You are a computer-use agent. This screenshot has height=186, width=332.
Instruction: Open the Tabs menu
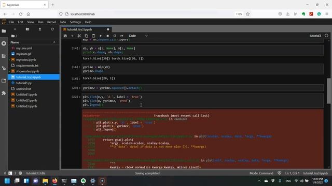63,22
